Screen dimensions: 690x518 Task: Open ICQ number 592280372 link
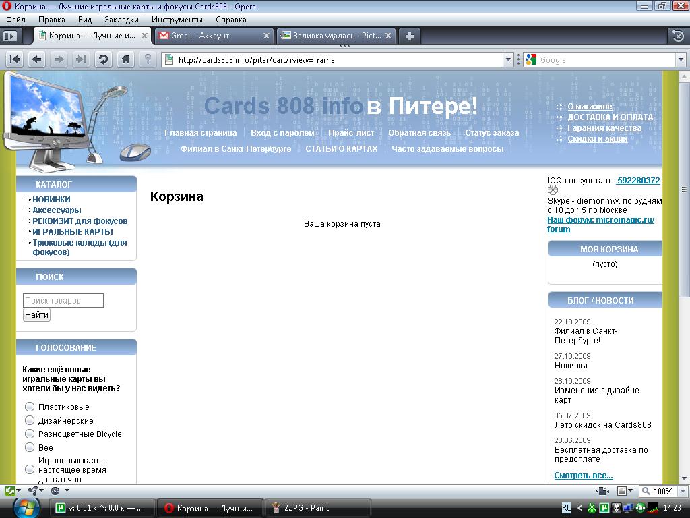[639, 181]
